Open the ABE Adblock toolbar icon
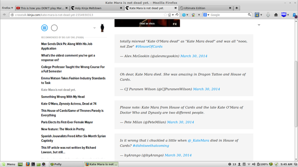298x167 pixels. point(284,14)
